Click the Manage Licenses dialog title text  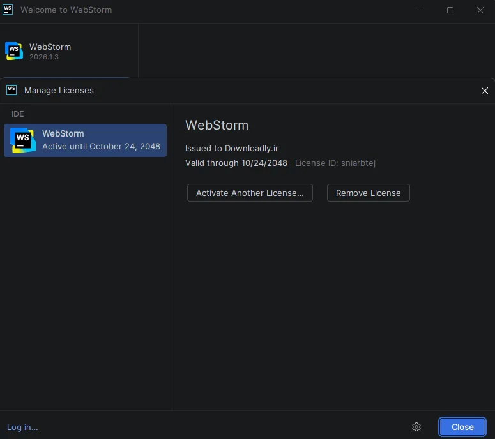point(59,90)
